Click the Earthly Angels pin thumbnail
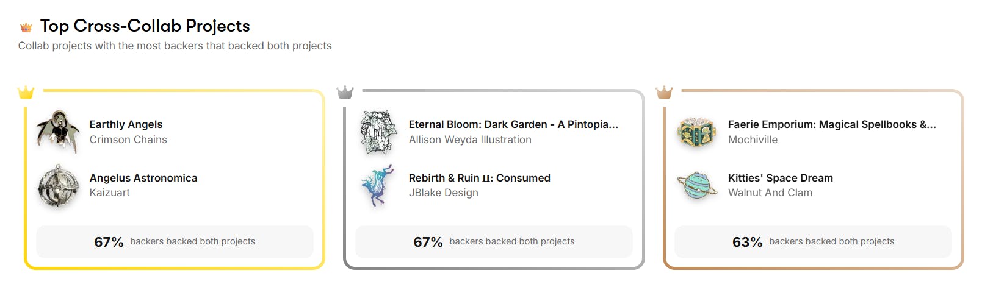 tap(58, 132)
